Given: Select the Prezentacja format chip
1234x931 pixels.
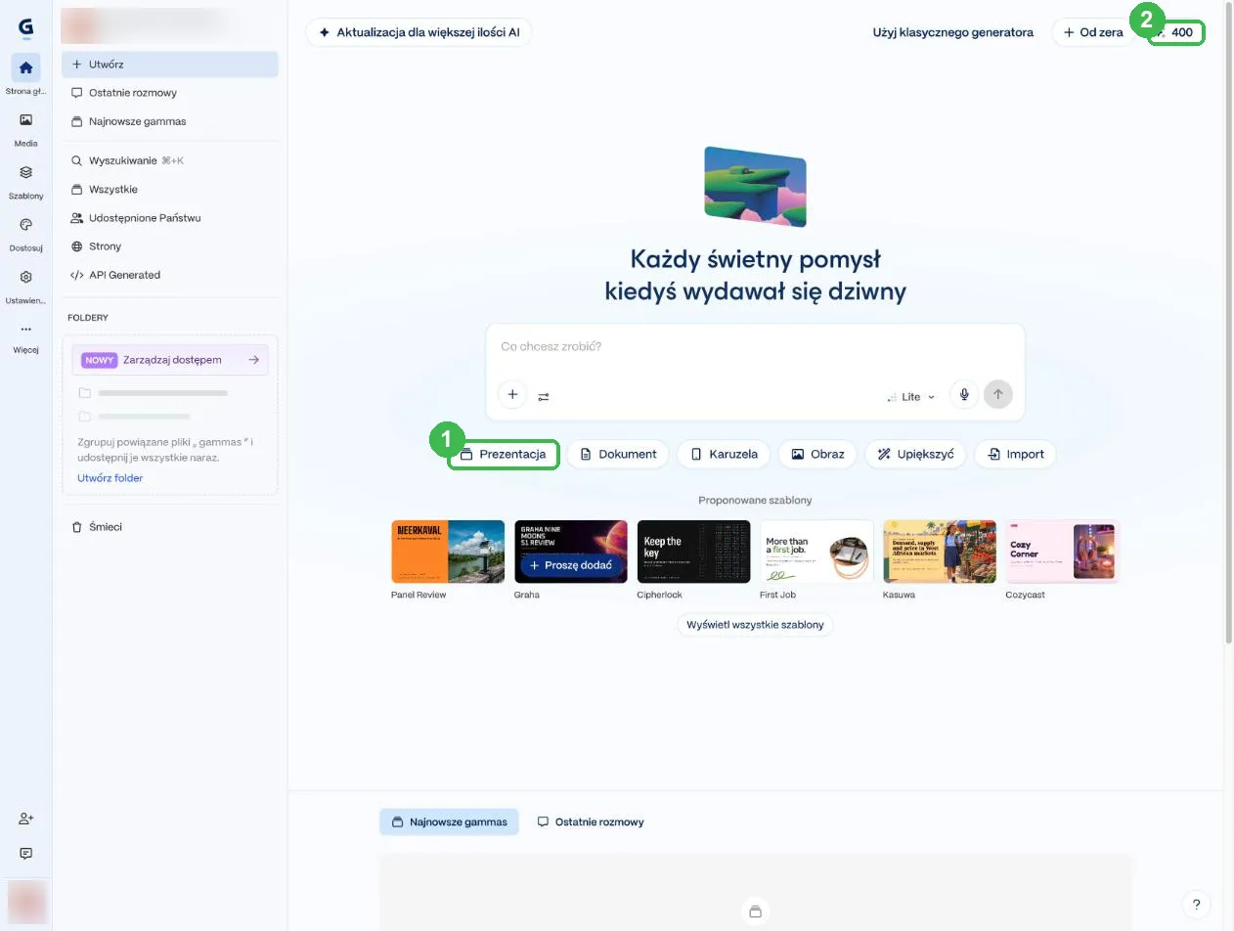Looking at the screenshot, I should point(504,454).
